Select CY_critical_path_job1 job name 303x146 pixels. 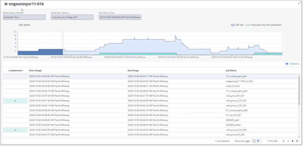[236, 76]
